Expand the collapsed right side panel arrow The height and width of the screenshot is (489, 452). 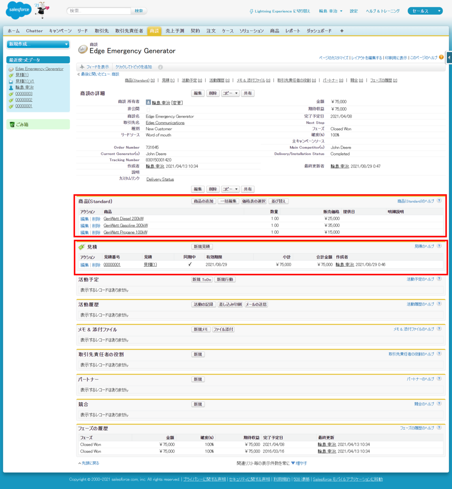(449, 57)
